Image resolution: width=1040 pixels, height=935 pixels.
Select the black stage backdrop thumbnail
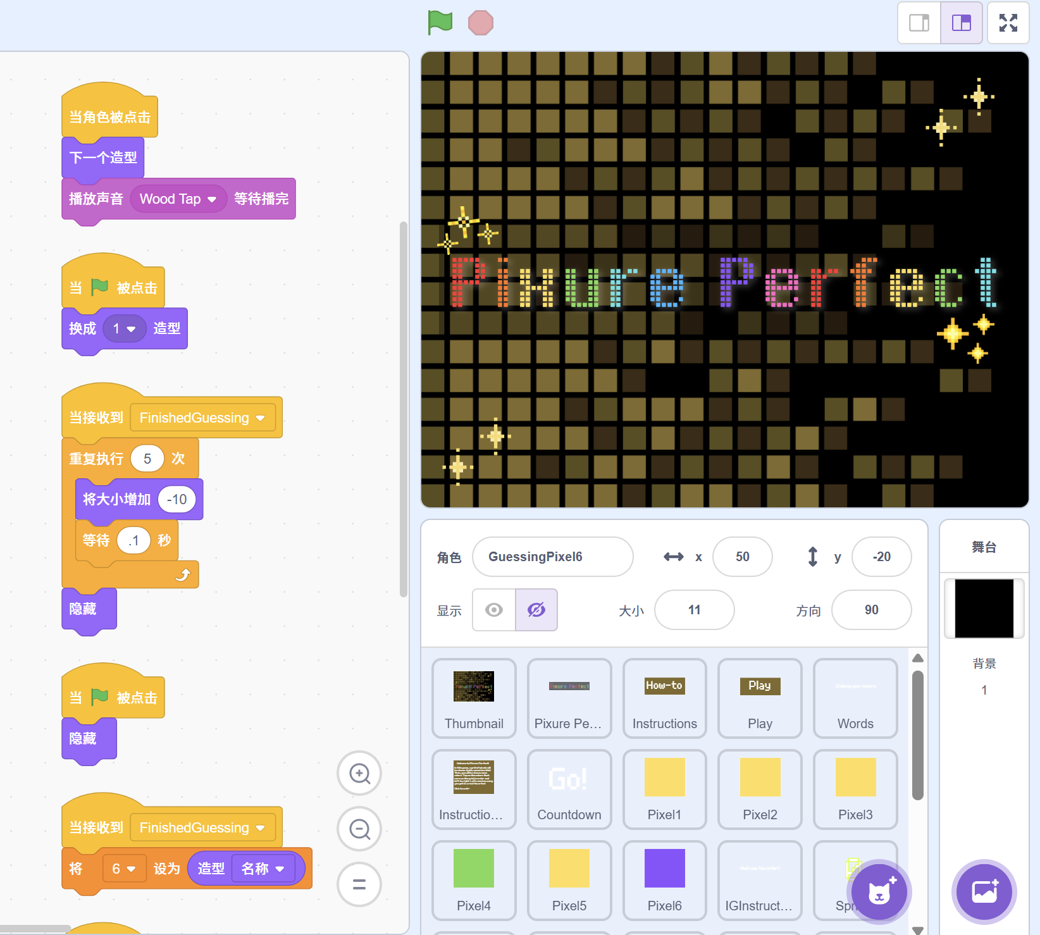(x=984, y=609)
